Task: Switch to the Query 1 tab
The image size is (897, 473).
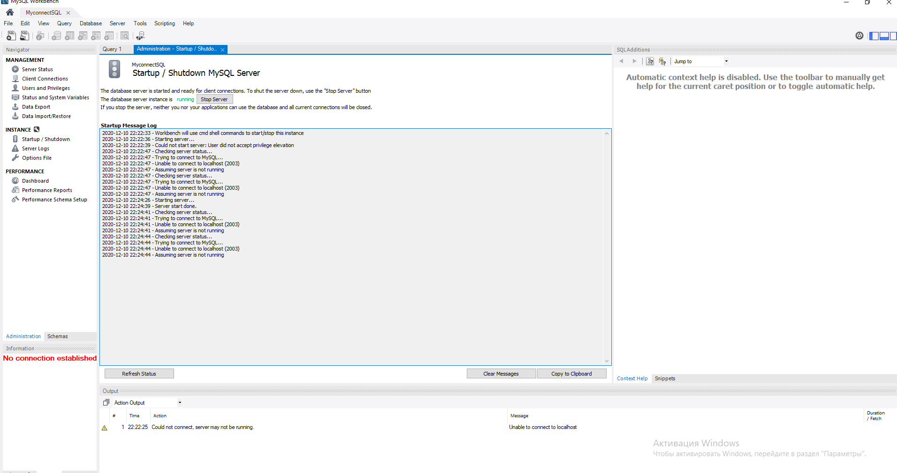Action: pyautogui.click(x=112, y=49)
